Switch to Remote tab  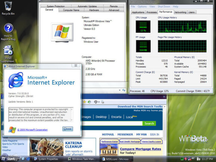(114, 6)
